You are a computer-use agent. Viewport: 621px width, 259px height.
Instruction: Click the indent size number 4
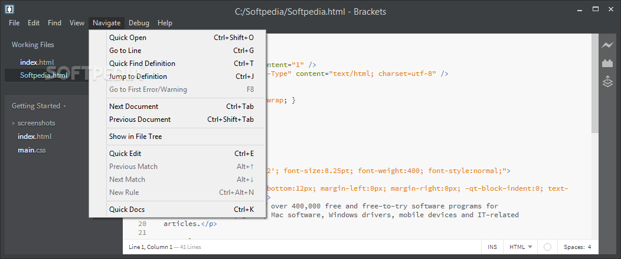589,247
